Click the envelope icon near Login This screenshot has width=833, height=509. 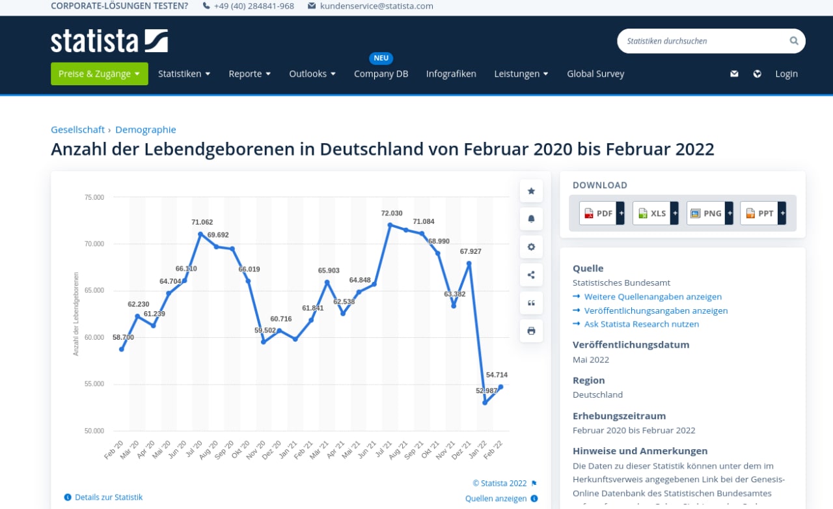[x=734, y=74]
